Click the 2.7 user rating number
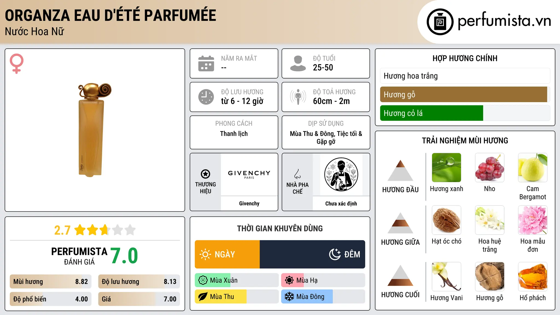Image resolution: width=560 pixels, height=315 pixels. [x=62, y=230]
